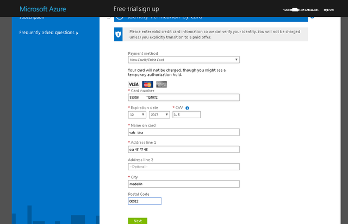Open the expiration month dropdown
348x224 pixels.
pos(137,114)
